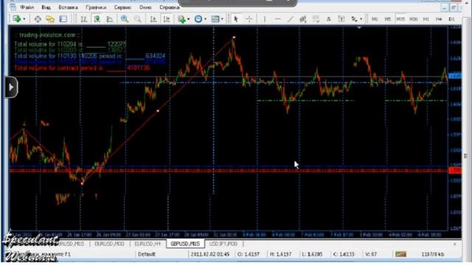
Task: Click the blue current price label on axis
Action: pyautogui.click(x=455, y=76)
